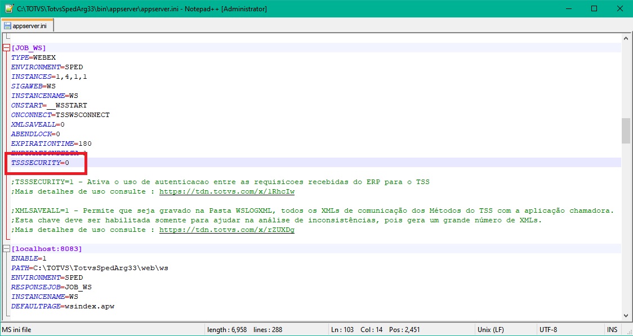Open the tdn.totvs.com/x/rZUXDg link
The image size is (633, 336).
click(226, 230)
